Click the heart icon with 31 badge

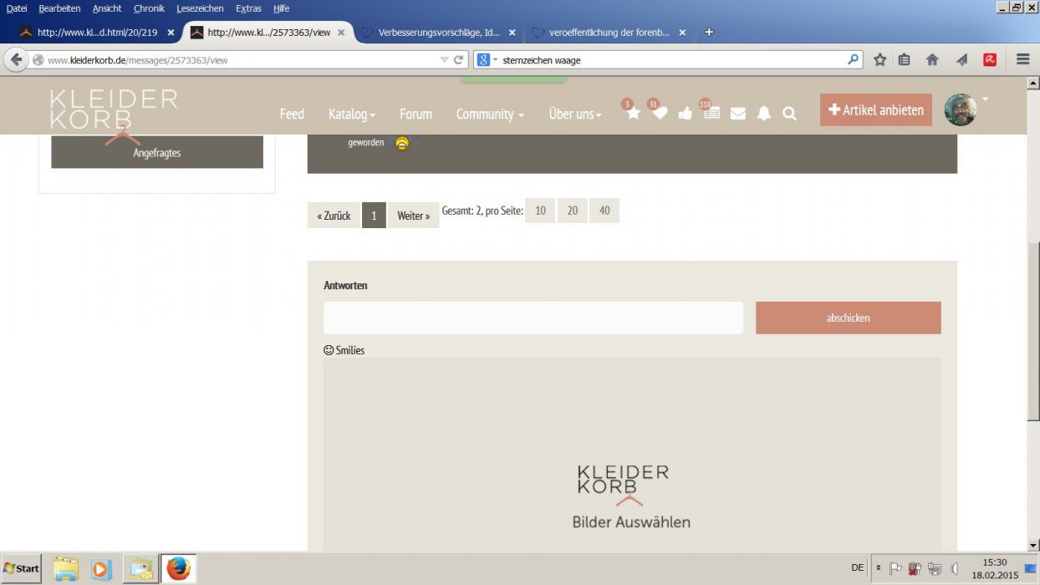(660, 114)
